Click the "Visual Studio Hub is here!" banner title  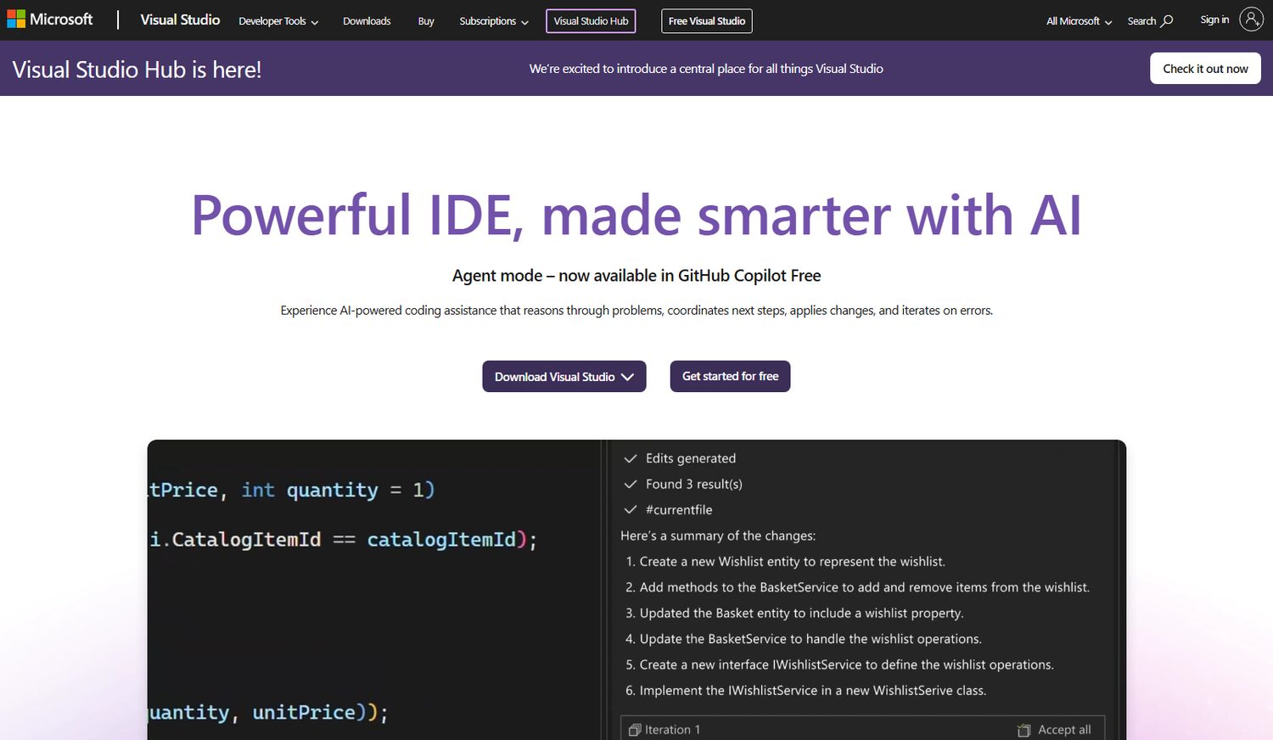137,70
